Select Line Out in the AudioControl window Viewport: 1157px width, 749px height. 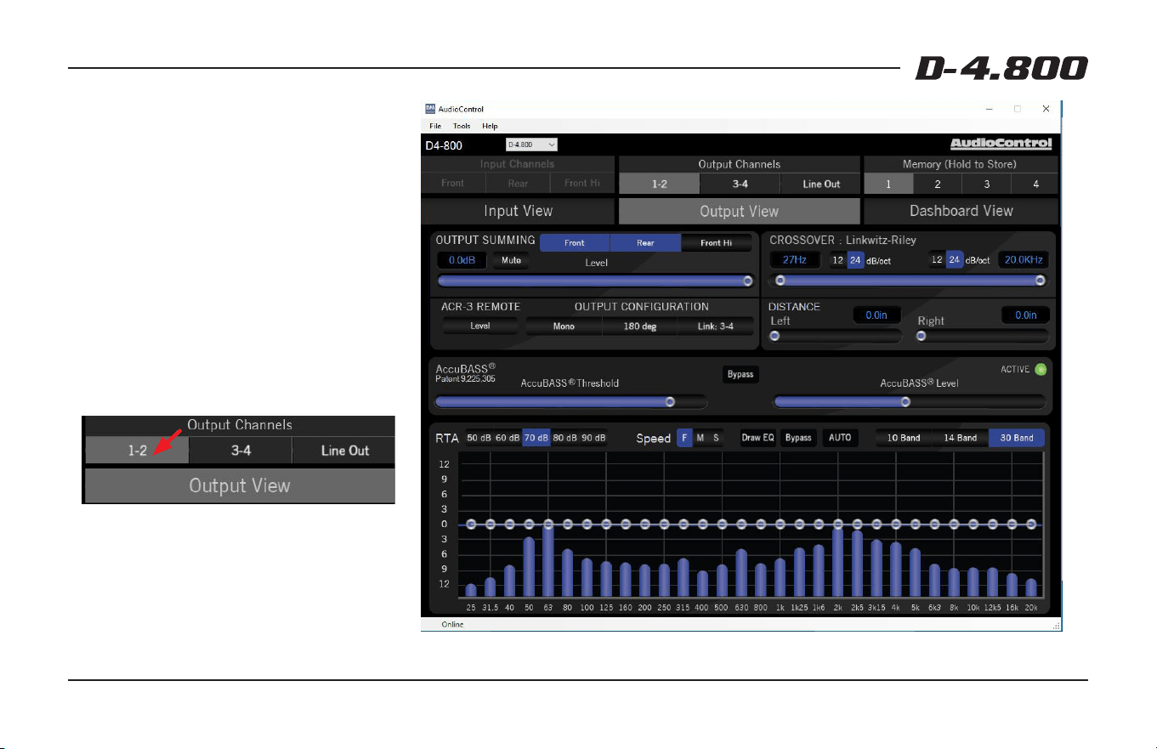click(x=821, y=184)
